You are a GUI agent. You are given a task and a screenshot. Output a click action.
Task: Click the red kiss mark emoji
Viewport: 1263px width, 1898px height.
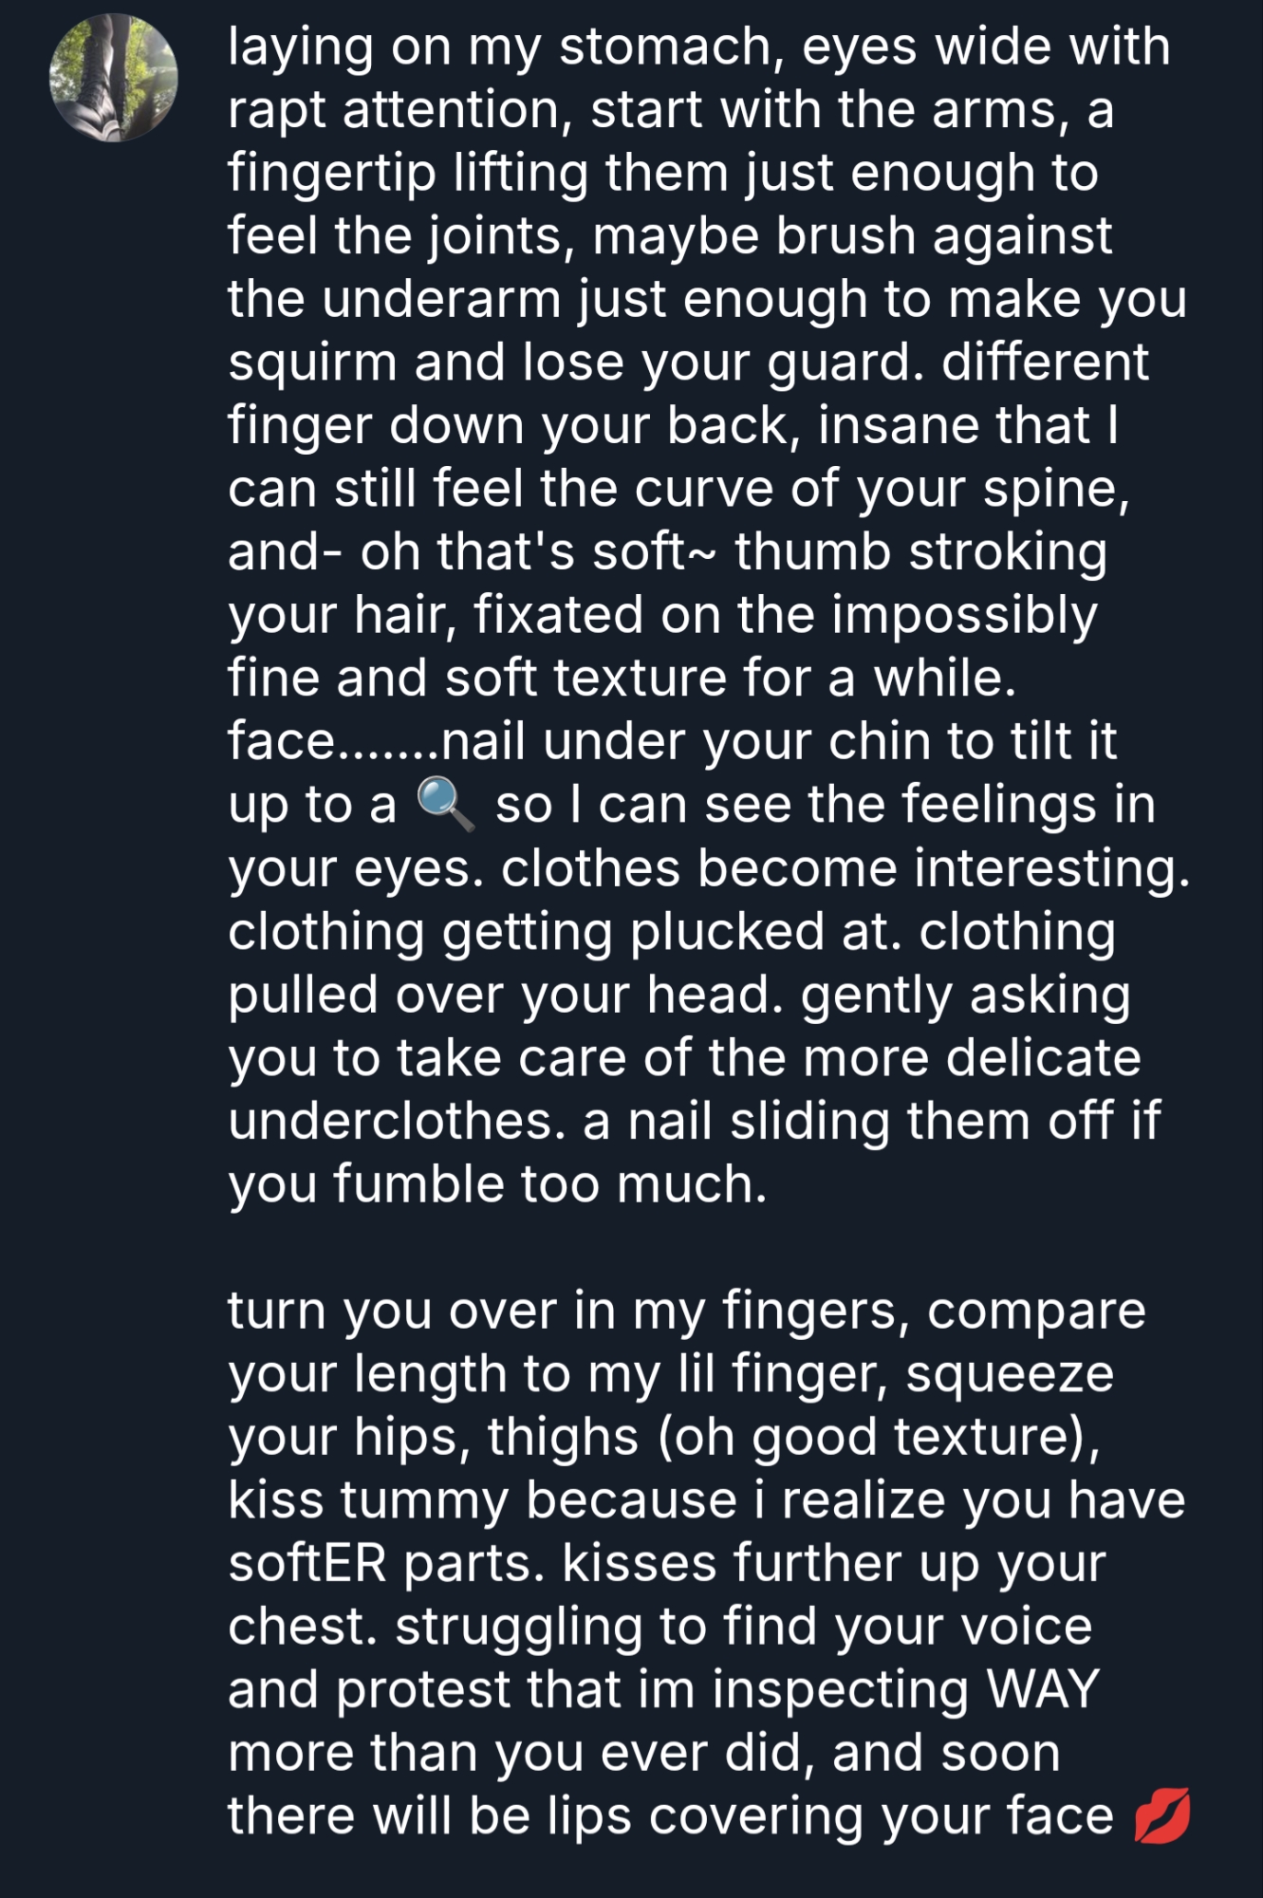[1162, 1816]
